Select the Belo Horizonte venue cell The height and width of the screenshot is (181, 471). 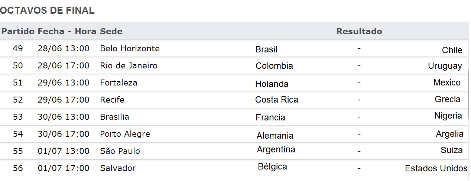click(x=130, y=48)
